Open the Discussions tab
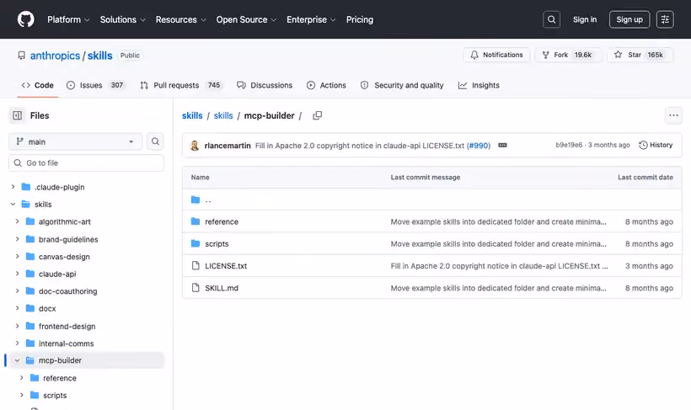This screenshot has height=410, width=691. pyautogui.click(x=265, y=85)
